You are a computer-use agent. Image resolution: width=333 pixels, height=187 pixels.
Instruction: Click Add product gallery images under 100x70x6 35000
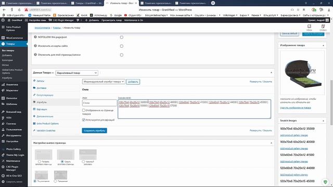point(294,135)
